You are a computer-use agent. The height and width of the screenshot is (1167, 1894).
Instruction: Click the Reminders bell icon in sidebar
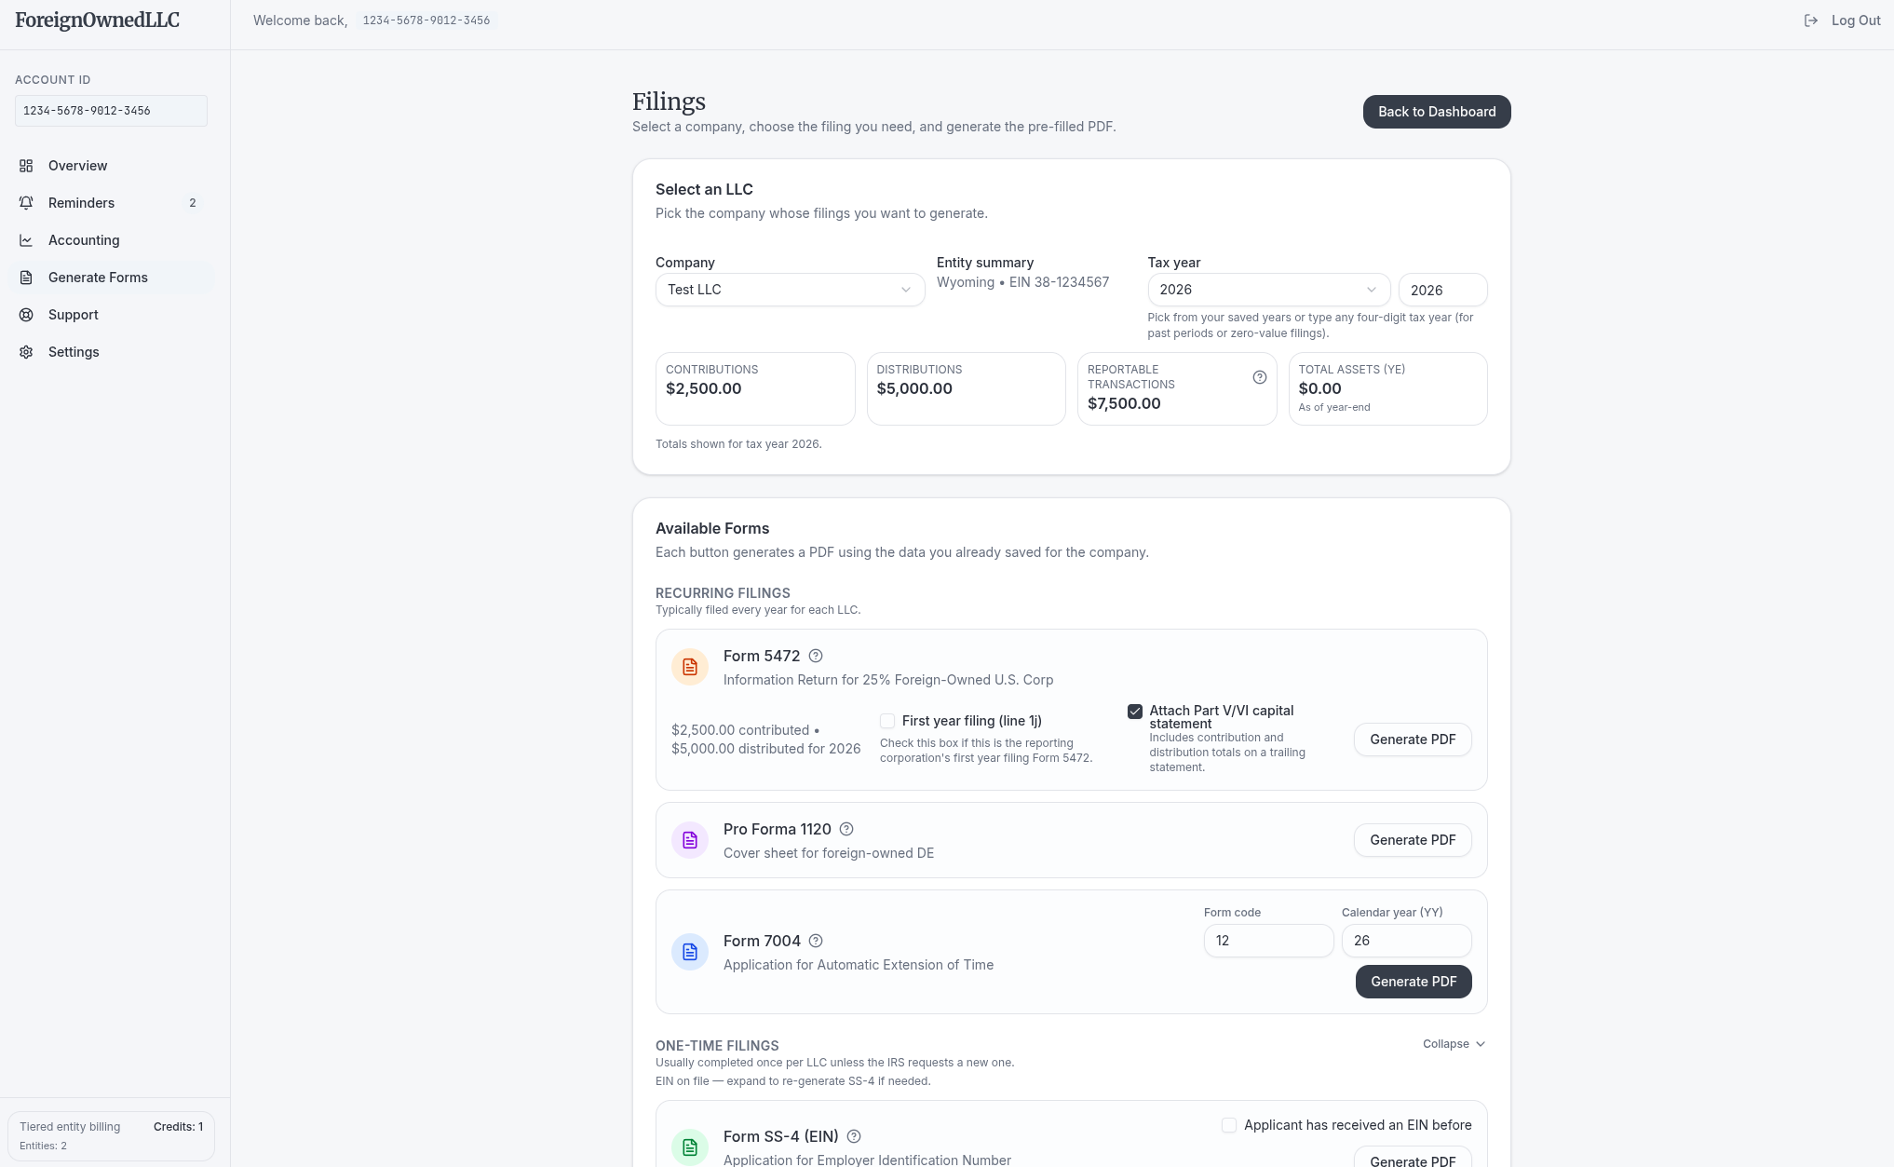[x=26, y=202]
